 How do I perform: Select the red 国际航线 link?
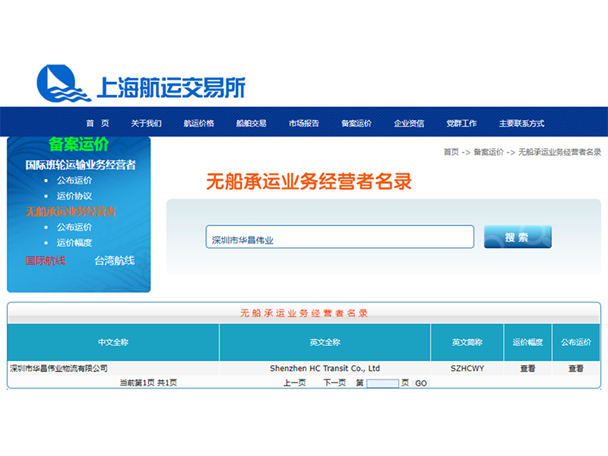(x=46, y=260)
